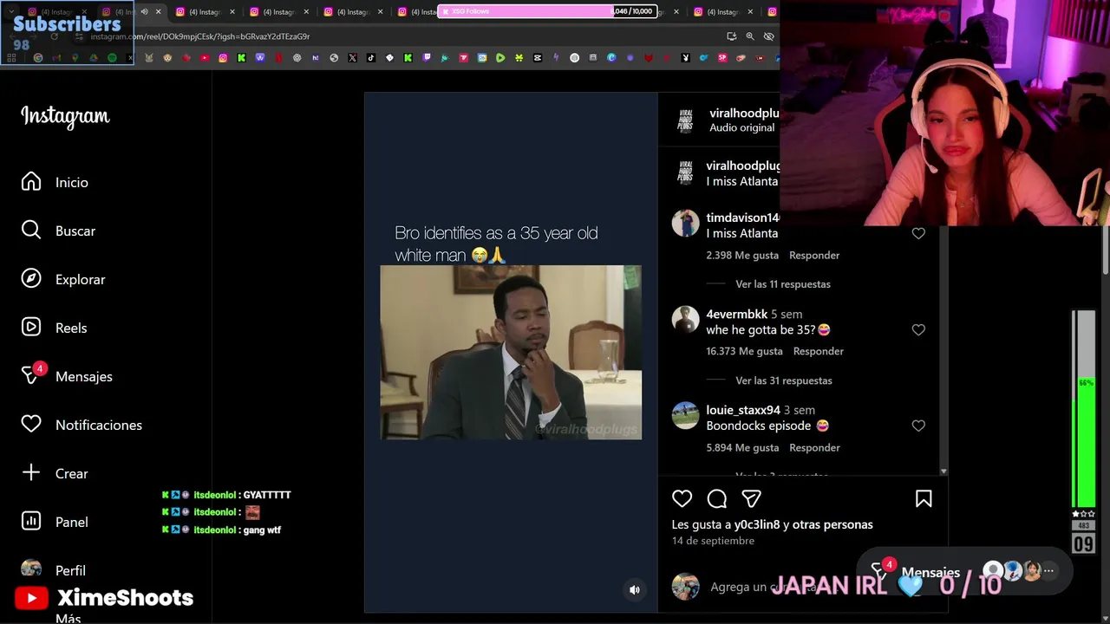Open 4evermbkk's avatar picture
1110x624 pixels.
click(685, 320)
